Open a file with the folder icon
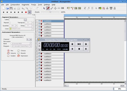The height and width of the screenshot is (91, 127). [x=7, y=8]
